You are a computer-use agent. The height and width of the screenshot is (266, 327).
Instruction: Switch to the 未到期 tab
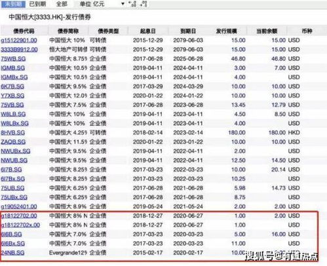pos(13,4)
